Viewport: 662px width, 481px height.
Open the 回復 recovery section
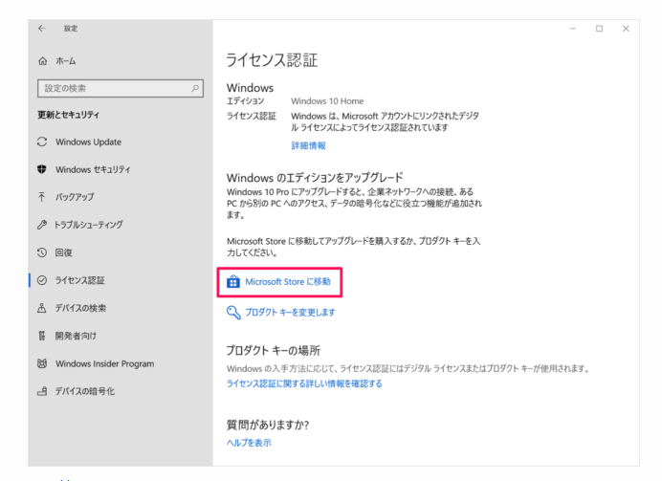(65, 252)
